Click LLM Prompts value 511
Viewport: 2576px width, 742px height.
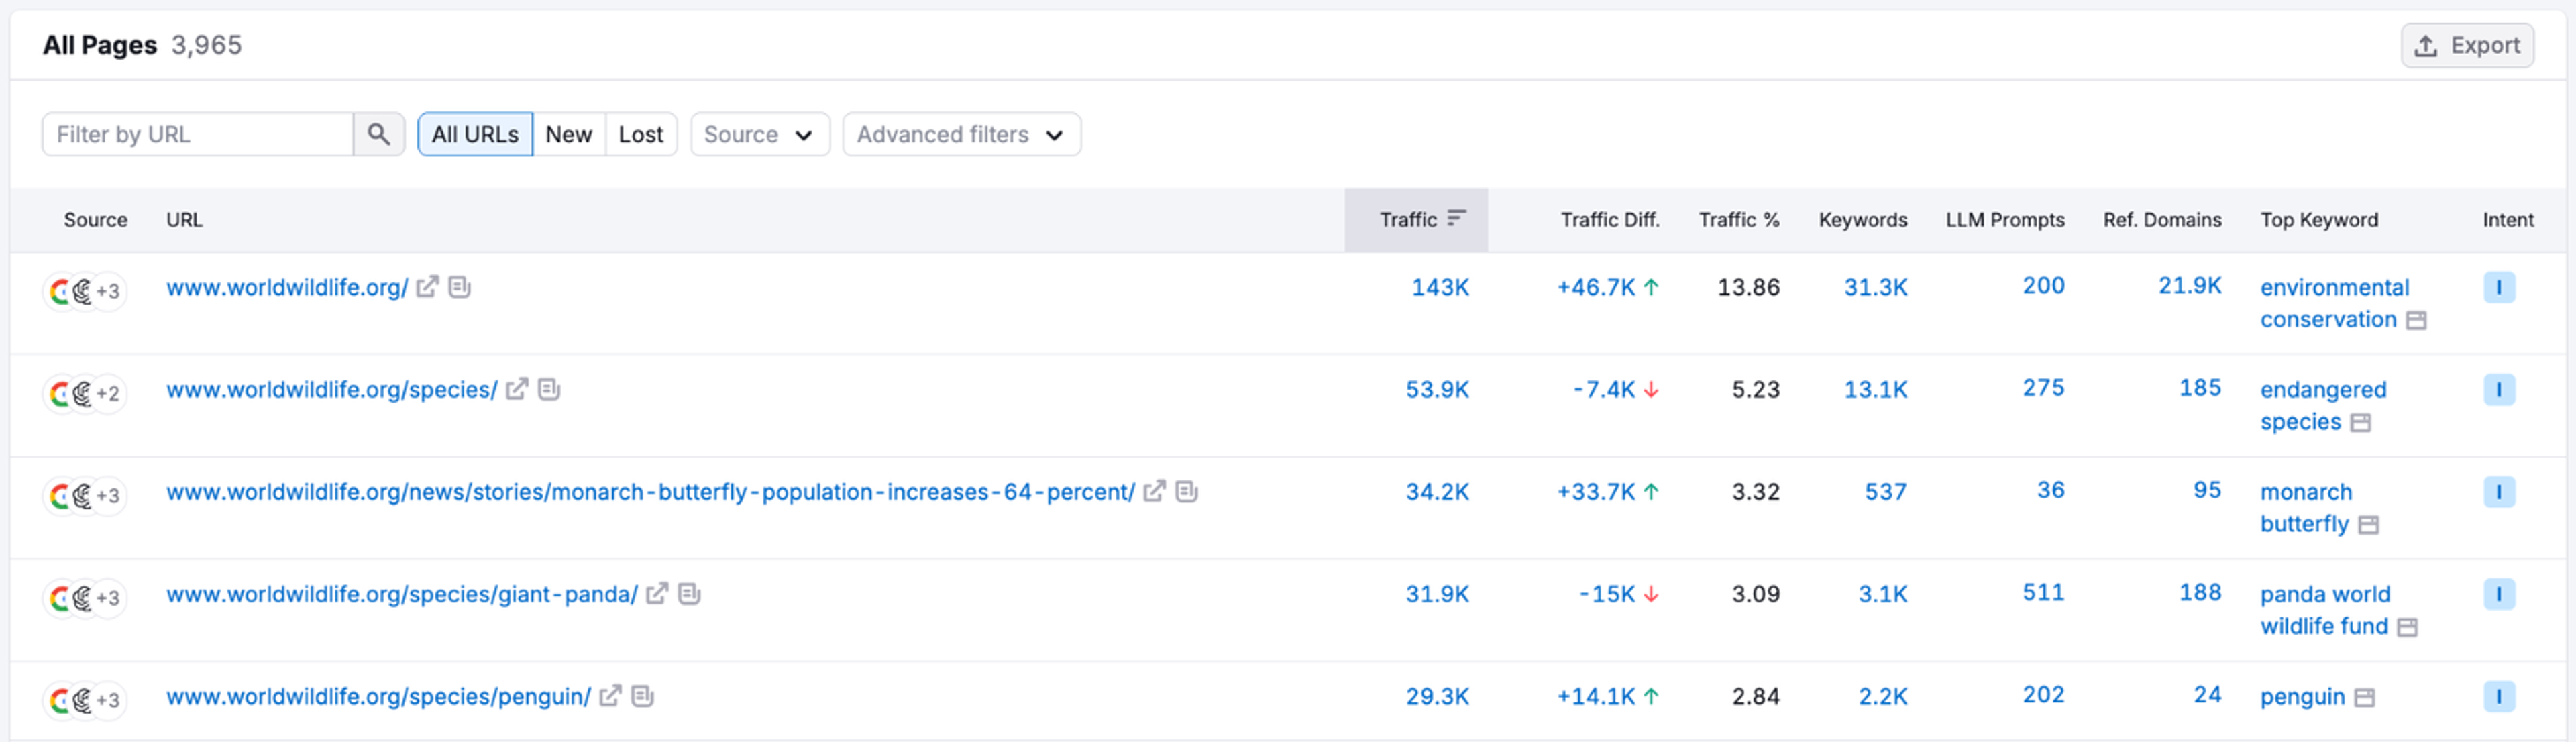tap(2043, 592)
